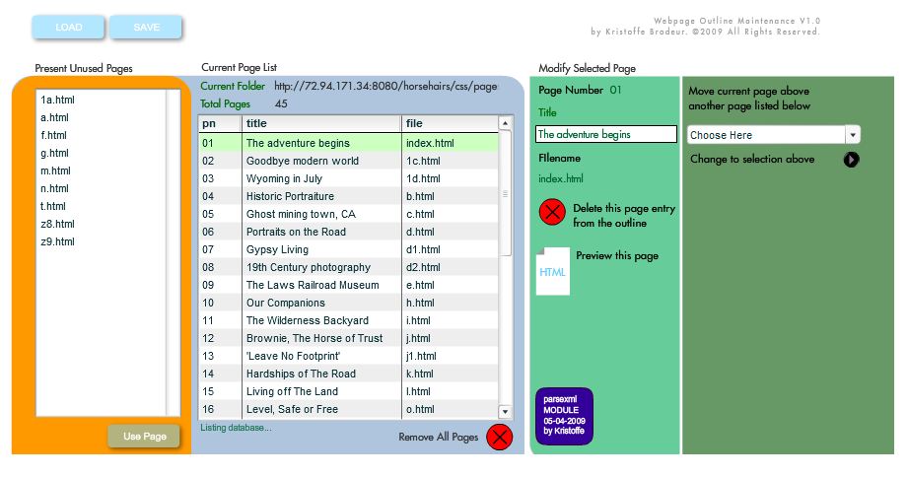Click the Choose Here dropdown arrow
Screen dimensions: 907x477
[x=853, y=135]
